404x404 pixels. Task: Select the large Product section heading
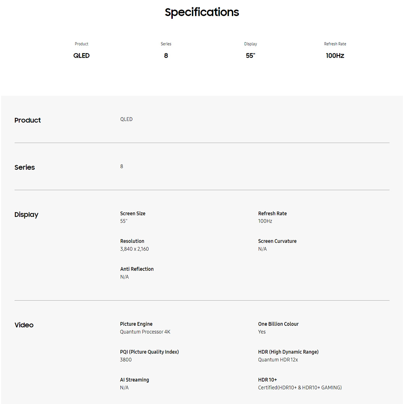point(28,120)
